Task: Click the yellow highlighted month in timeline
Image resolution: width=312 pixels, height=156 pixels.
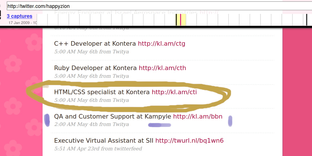Action: [x=183, y=20]
